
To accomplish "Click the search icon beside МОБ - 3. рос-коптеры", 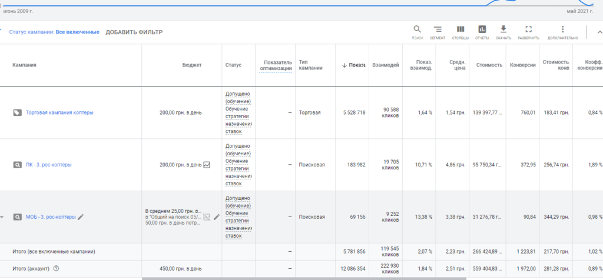I will click(17, 217).
